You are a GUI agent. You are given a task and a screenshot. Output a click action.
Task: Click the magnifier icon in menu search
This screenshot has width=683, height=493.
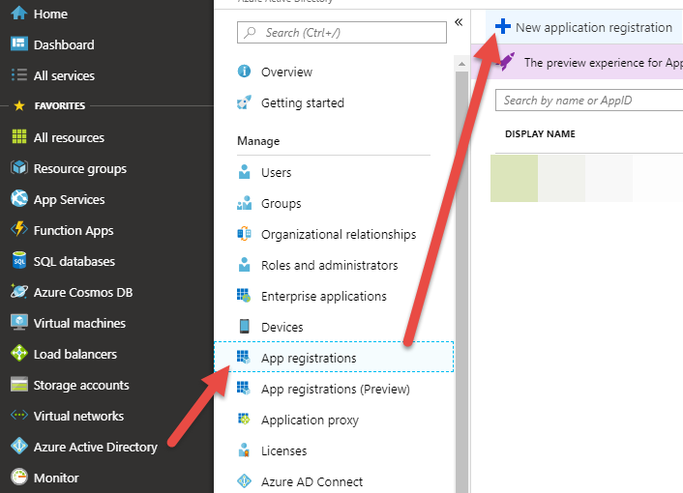[x=250, y=32]
